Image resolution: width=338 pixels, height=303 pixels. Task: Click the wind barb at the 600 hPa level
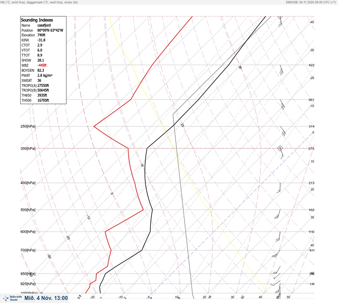point(278,236)
